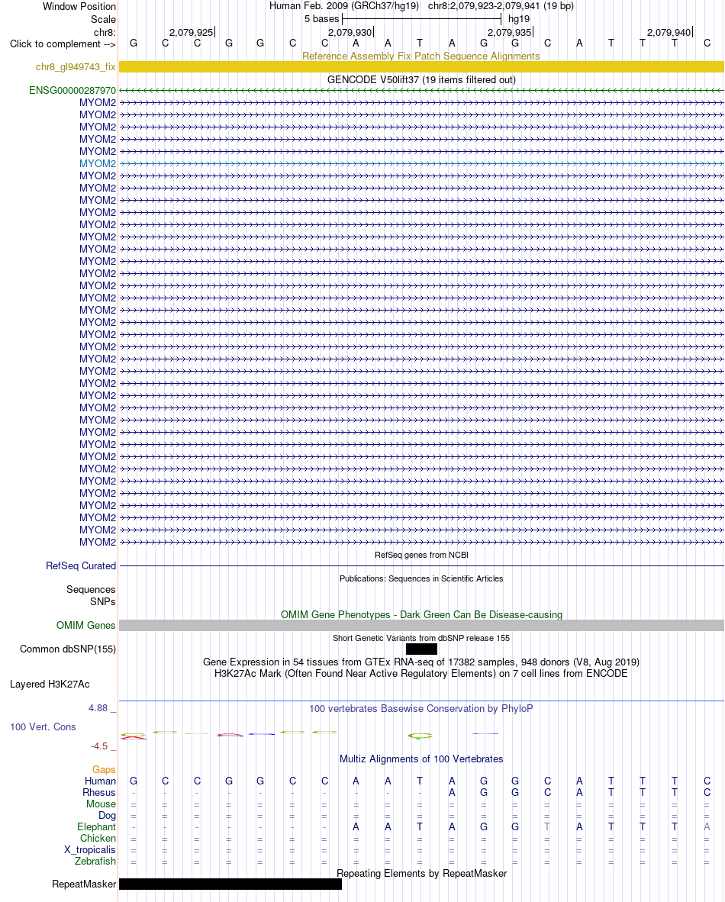Click the faded T base in Elephant row
The image size is (725, 902).
(547, 826)
